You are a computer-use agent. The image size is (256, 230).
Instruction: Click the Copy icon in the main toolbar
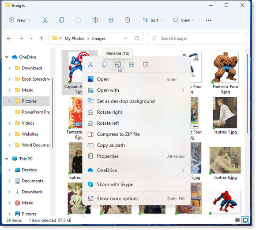tap(61, 20)
